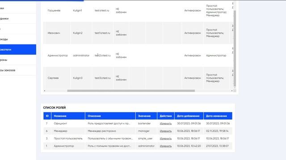Viewport: 286px width, 160px height.
Task: Open the sidebar item ending in 'оходы'
Action: pos(18,39)
